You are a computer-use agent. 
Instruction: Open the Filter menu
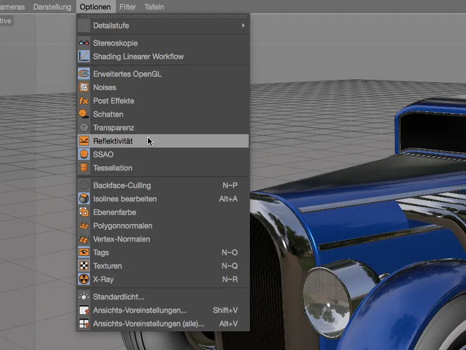click(x=128, y=7)
